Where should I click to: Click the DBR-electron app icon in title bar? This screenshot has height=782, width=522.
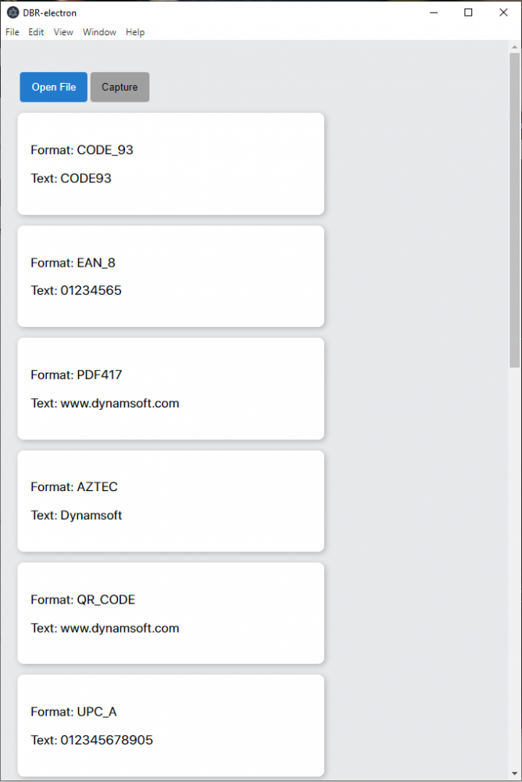tap(13, 13)
